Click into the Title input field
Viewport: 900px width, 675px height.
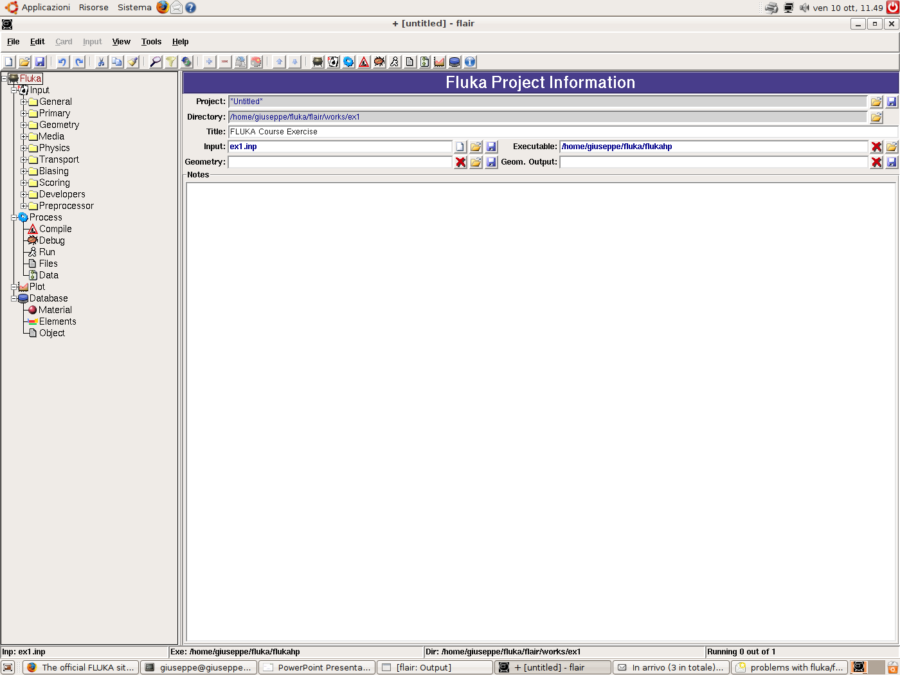pos(562,132)
